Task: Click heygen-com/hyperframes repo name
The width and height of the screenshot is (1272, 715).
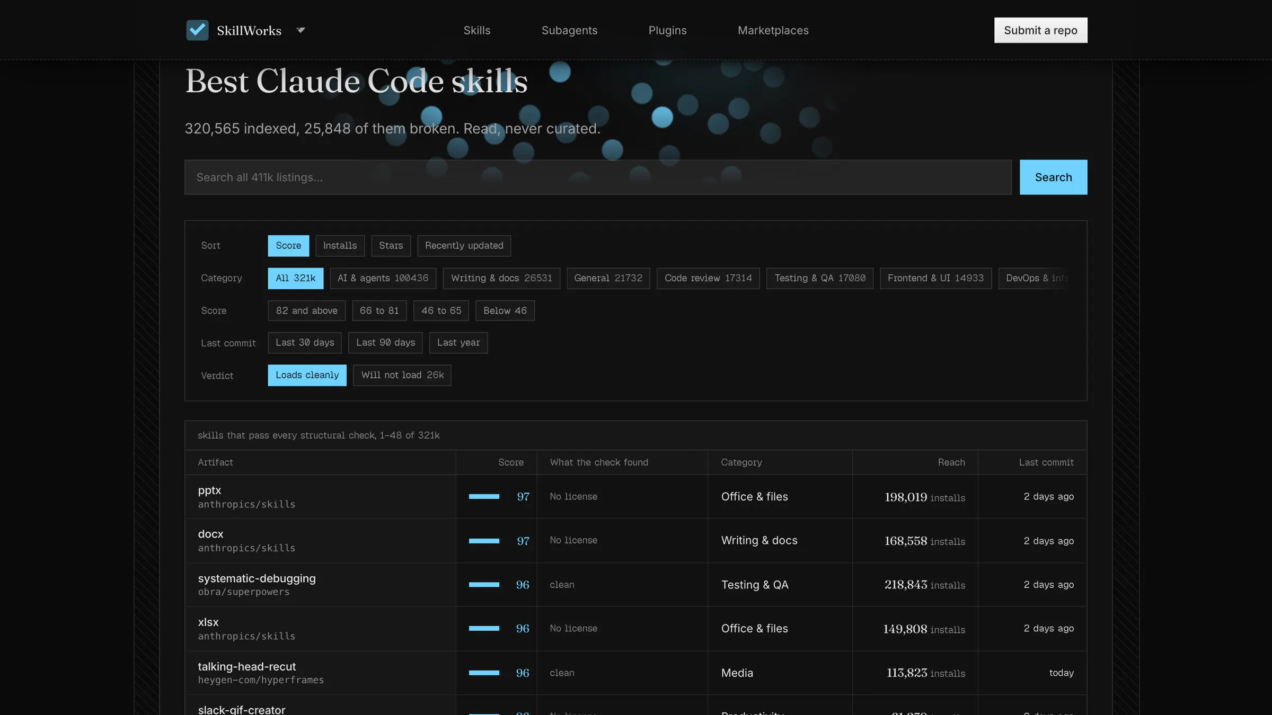Action: coord(260,680)
